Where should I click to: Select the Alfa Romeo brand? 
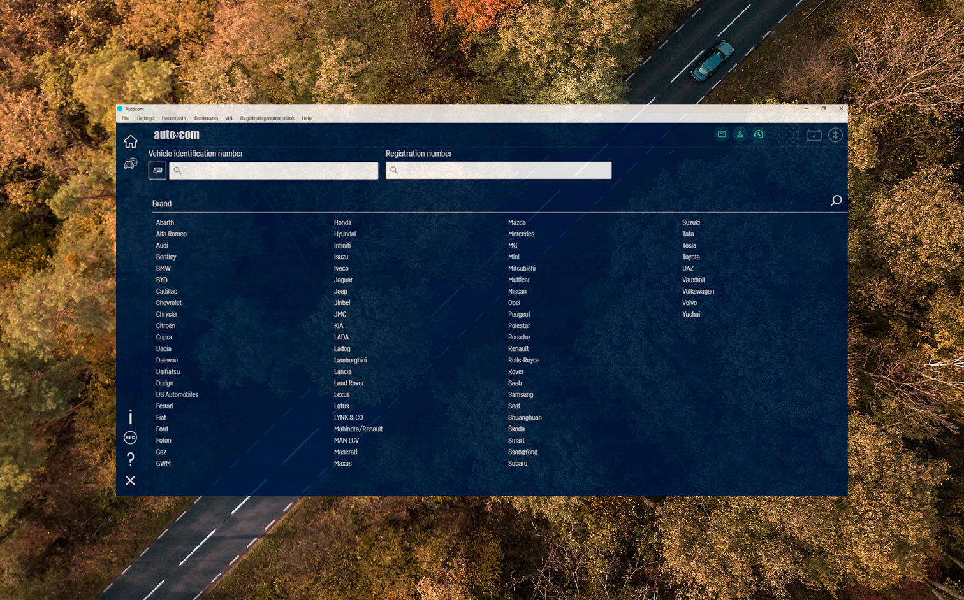point(172,234)
